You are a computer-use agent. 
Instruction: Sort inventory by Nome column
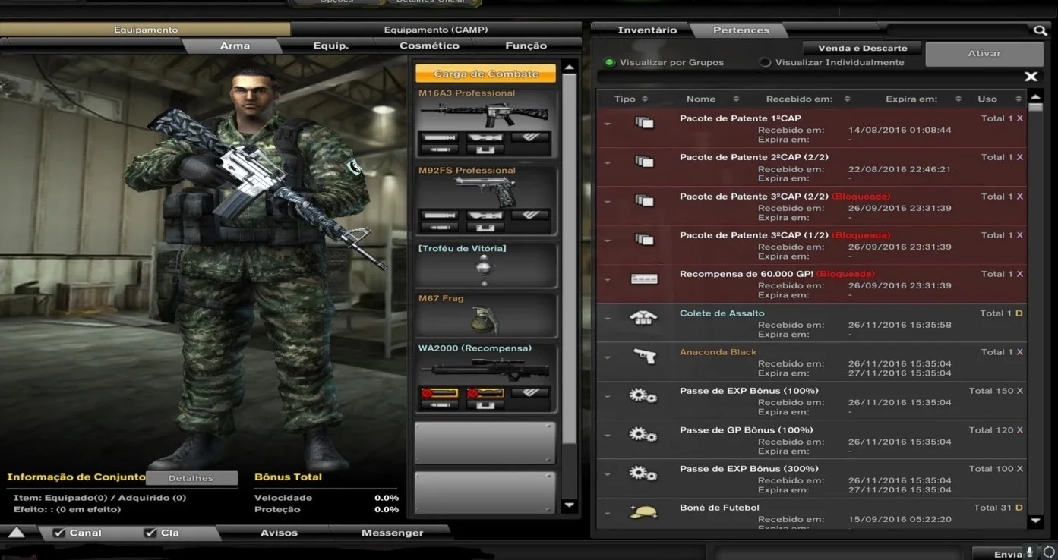(712, 99)
